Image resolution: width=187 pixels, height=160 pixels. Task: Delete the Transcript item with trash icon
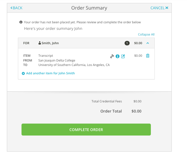[148, 56]
